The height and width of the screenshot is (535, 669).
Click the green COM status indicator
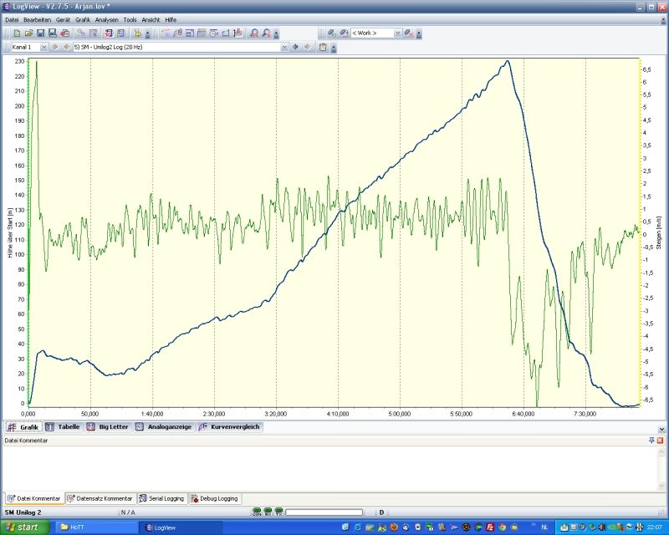click(257, 512)
